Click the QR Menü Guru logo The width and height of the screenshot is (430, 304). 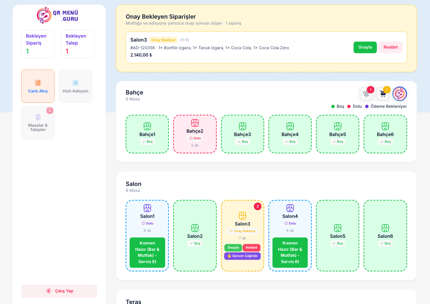pyautogui.click(x=57, y=15)
